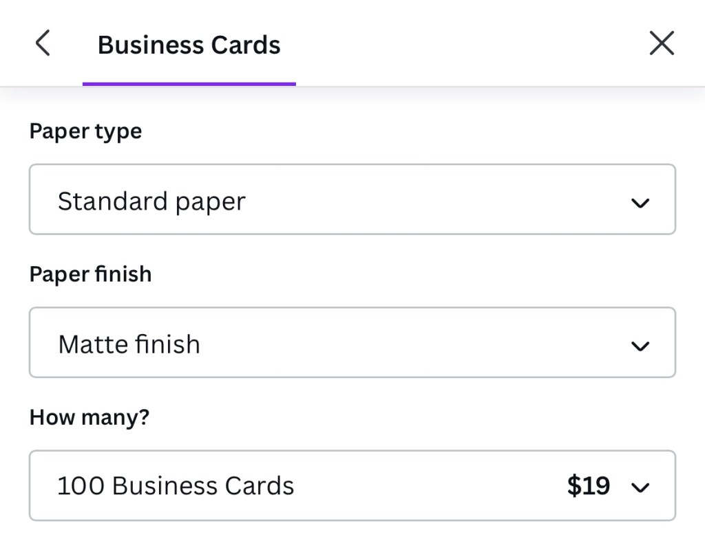
Task: Open the Standard paper dropdown
Action: (352, 199)
